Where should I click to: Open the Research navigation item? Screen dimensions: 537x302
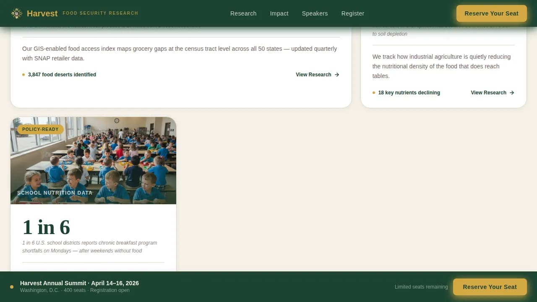click(243, 13)
